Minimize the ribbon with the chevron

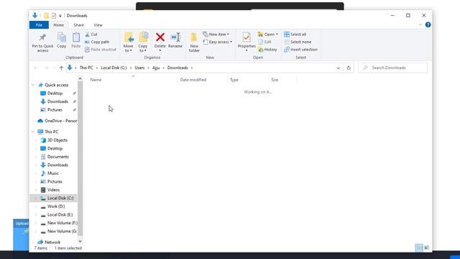420,25
